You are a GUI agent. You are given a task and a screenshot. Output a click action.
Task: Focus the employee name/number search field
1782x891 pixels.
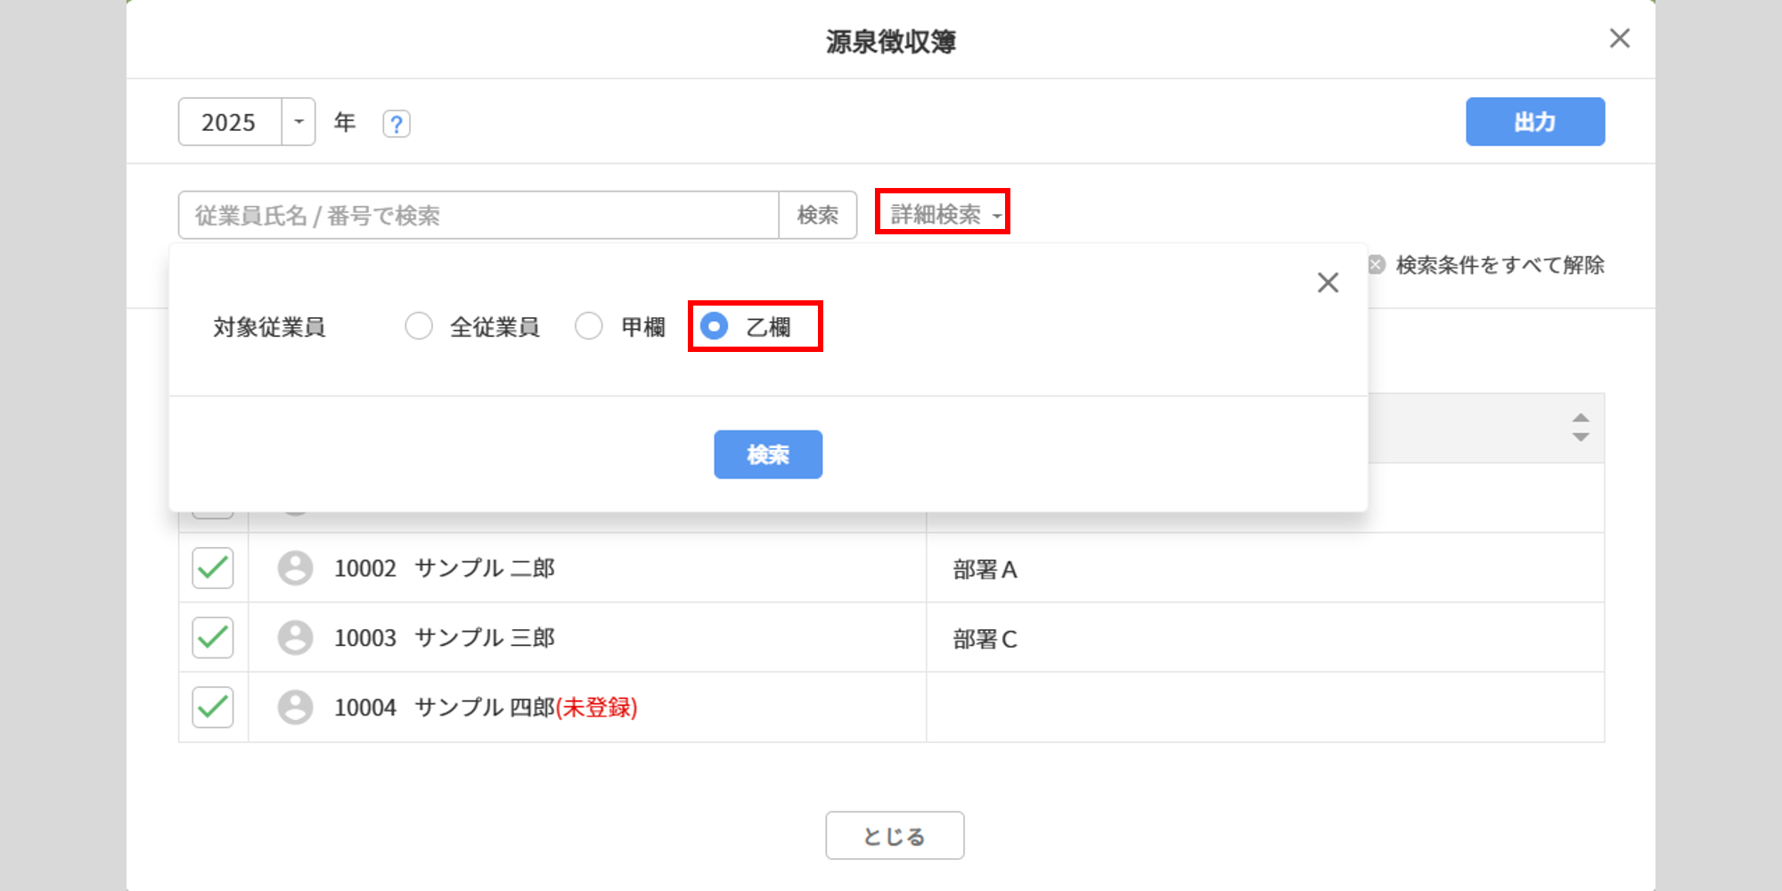click(x=478, y=215)
